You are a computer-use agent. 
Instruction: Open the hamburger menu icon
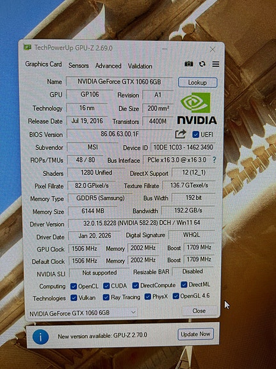pos(216,64)
